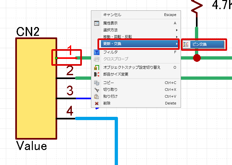Choose キャンセル in the context menu

(112, 15)
